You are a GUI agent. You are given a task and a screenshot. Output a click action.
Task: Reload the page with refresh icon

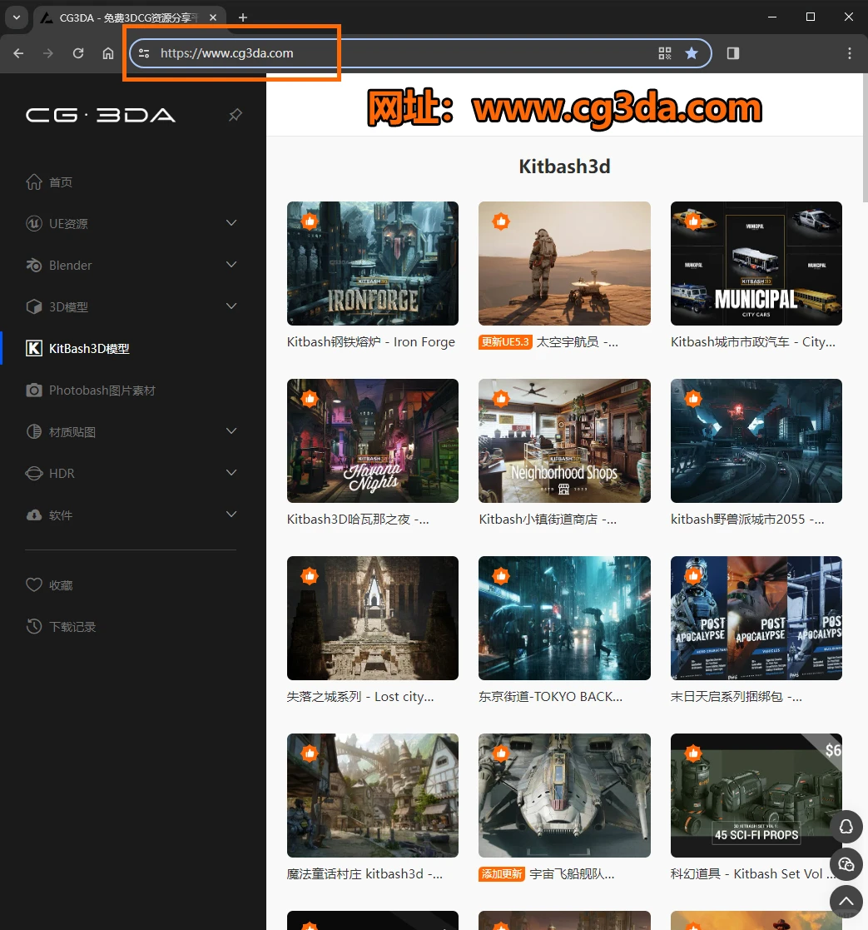pyautogui.click(x=78, y=53)
